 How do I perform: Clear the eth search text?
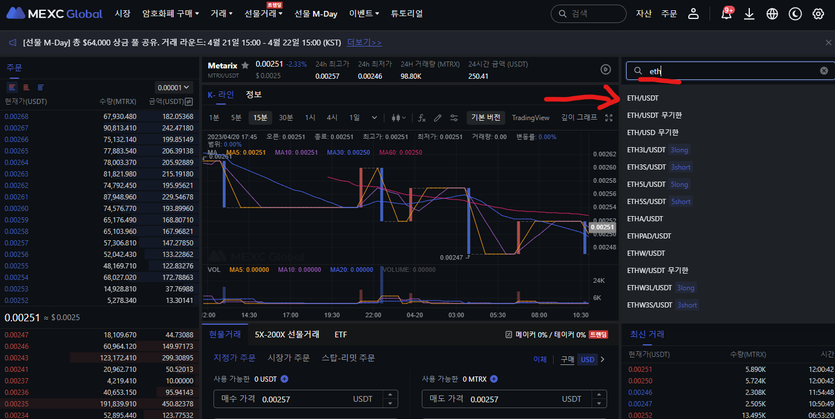[x=824, y=71]
